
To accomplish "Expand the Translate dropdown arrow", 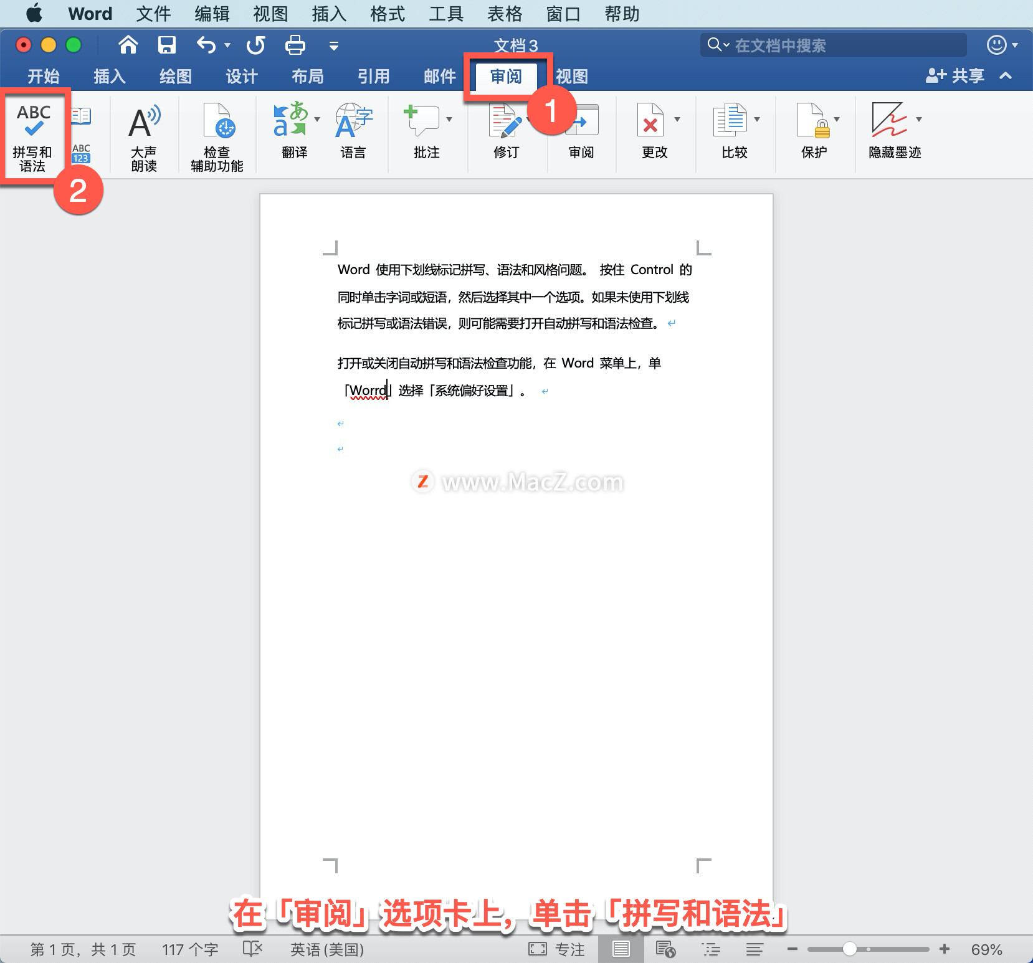I will tap(317, 119).
